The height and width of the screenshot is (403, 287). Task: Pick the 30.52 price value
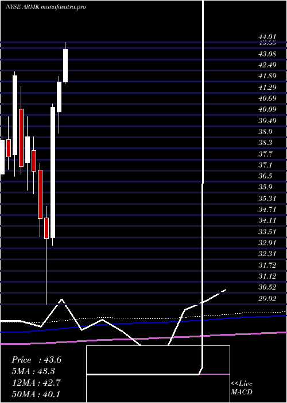(x=267, y=287)
